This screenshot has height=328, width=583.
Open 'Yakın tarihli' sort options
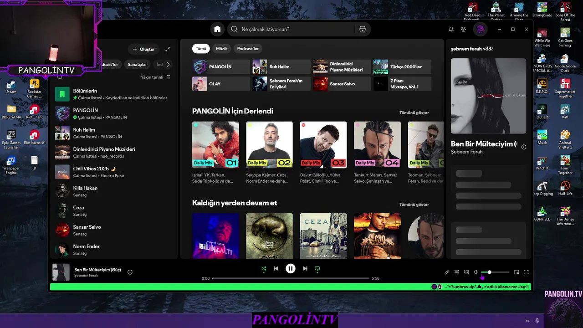pyautogui.click(x=155, y=77)
